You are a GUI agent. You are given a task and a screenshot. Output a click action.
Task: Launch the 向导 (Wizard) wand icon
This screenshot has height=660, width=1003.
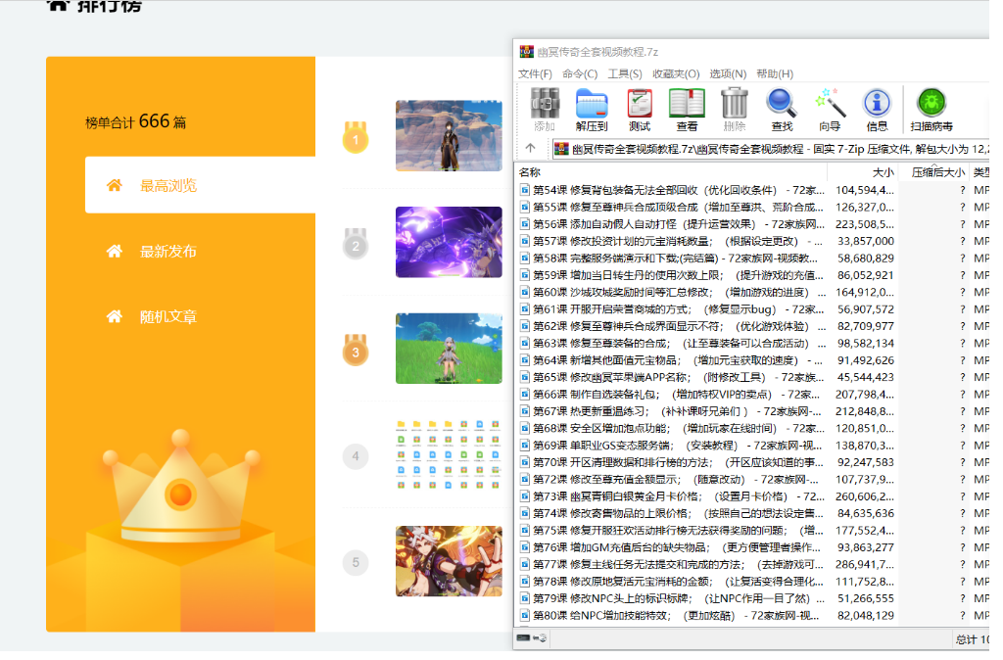point(830,108)
